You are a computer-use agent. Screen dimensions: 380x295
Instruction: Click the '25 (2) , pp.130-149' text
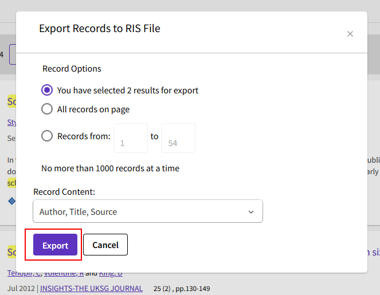click(x=182, y=289)
